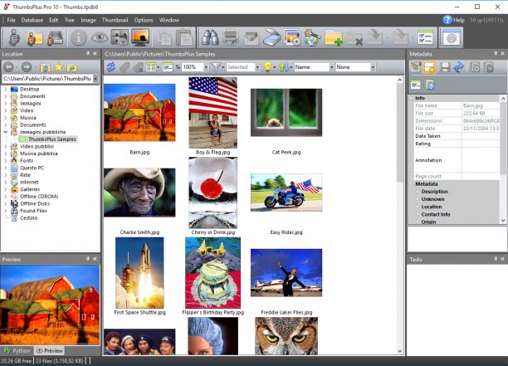Open the slideshow monitor icon

tap(140, 37)
